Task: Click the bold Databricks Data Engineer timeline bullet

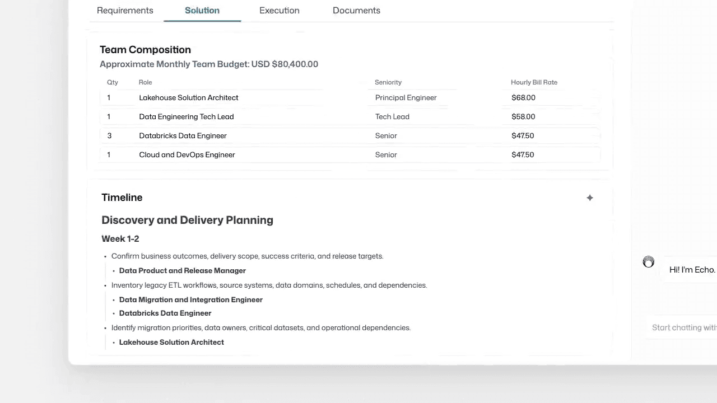Action: click(165, 313)
